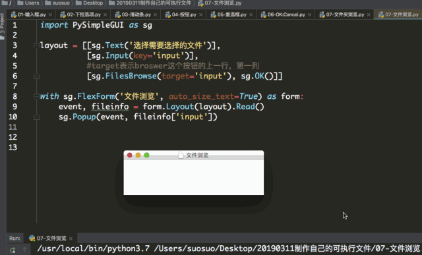Close the 02-下拉选项.py tab
The width and height of the screenshot is (422, 255).
[105, 14]
